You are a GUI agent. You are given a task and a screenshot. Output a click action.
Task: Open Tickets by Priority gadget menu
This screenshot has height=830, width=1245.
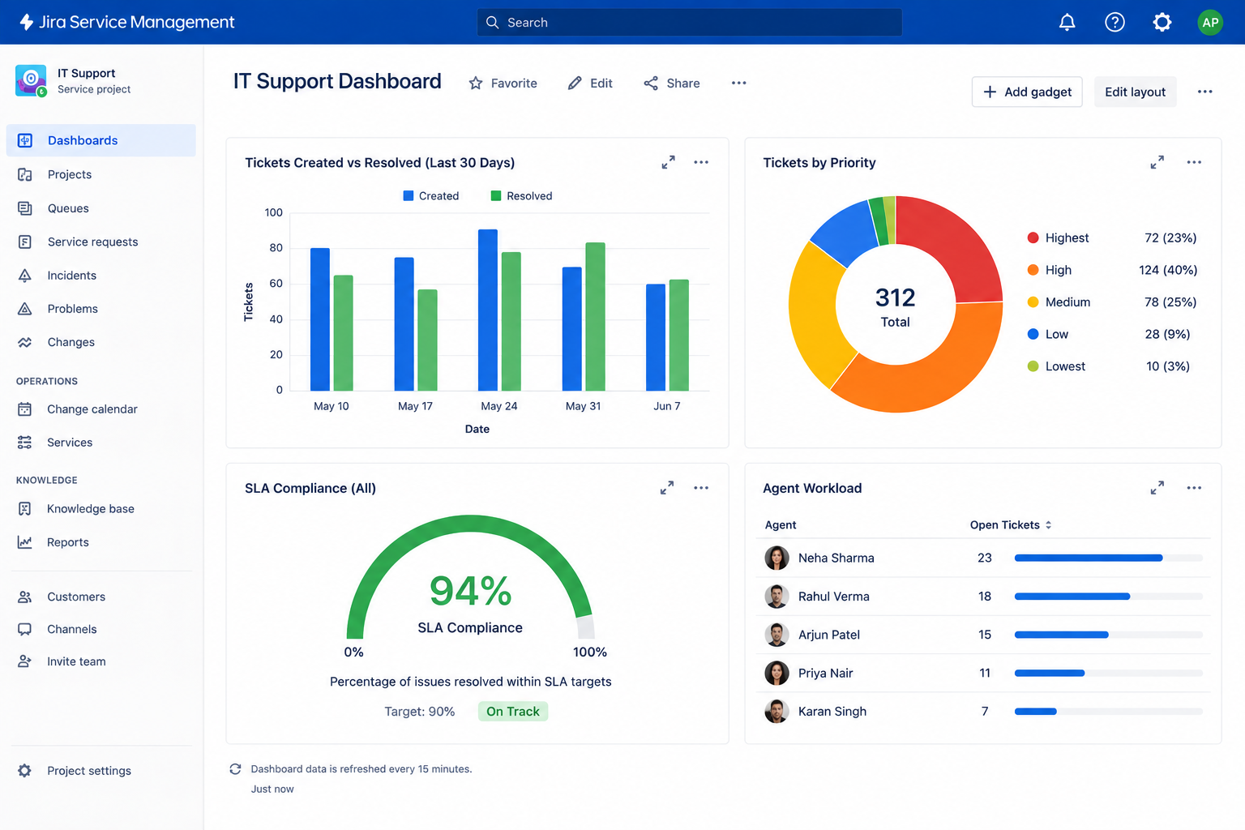point(1194,162)
